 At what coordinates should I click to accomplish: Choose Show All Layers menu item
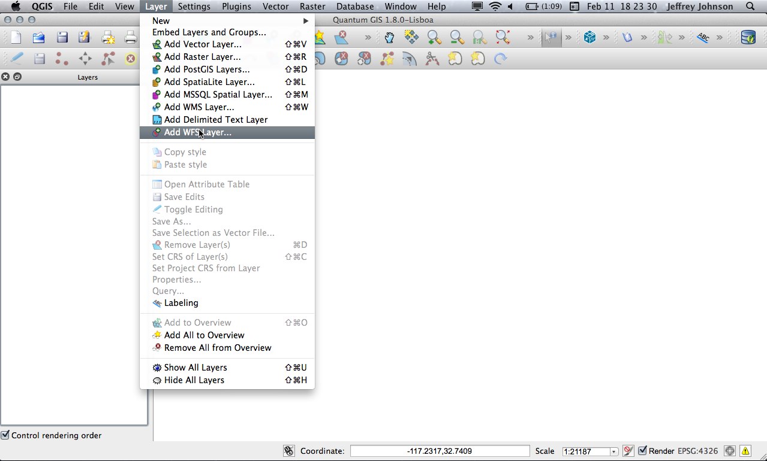click(x=227, y=368)
